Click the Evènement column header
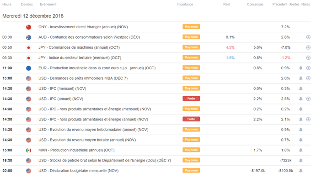 point(48,5)
